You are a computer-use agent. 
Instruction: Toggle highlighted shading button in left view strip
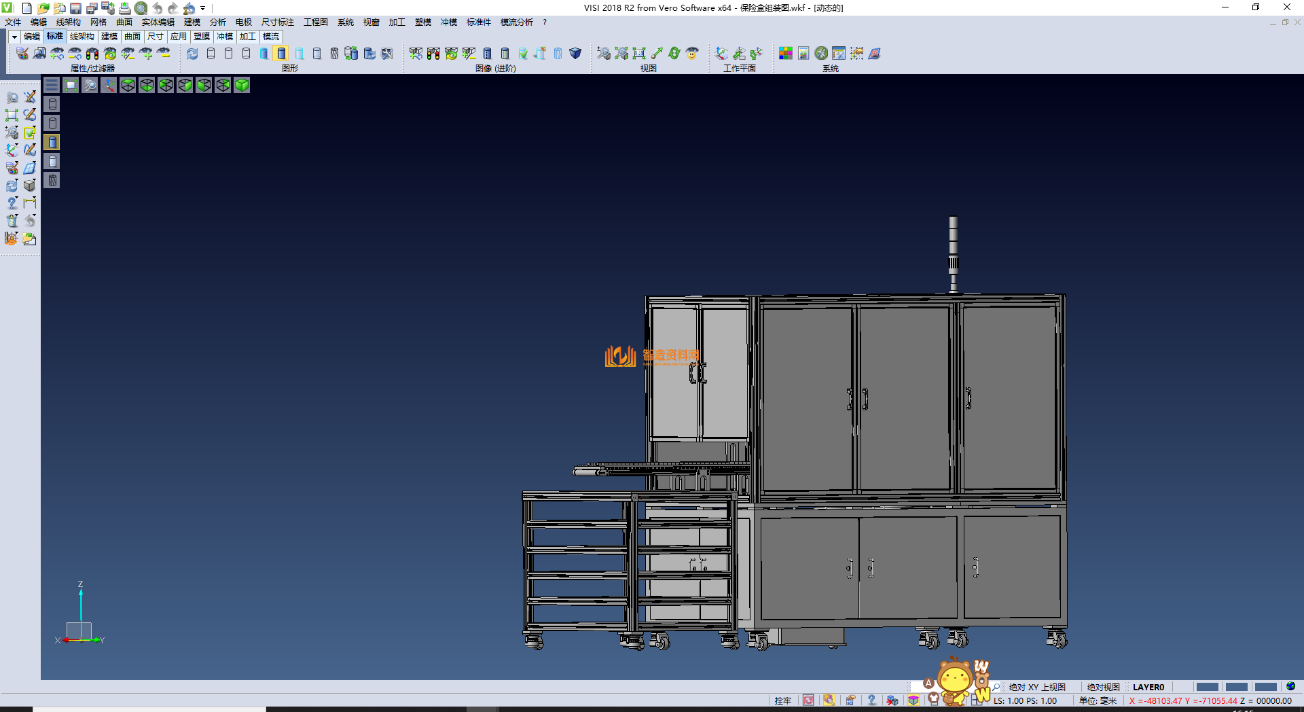pos(52,142)
